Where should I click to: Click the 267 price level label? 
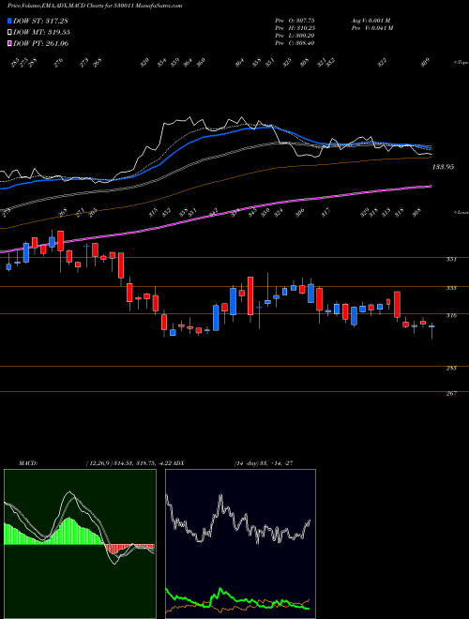(x=451, y=394)
